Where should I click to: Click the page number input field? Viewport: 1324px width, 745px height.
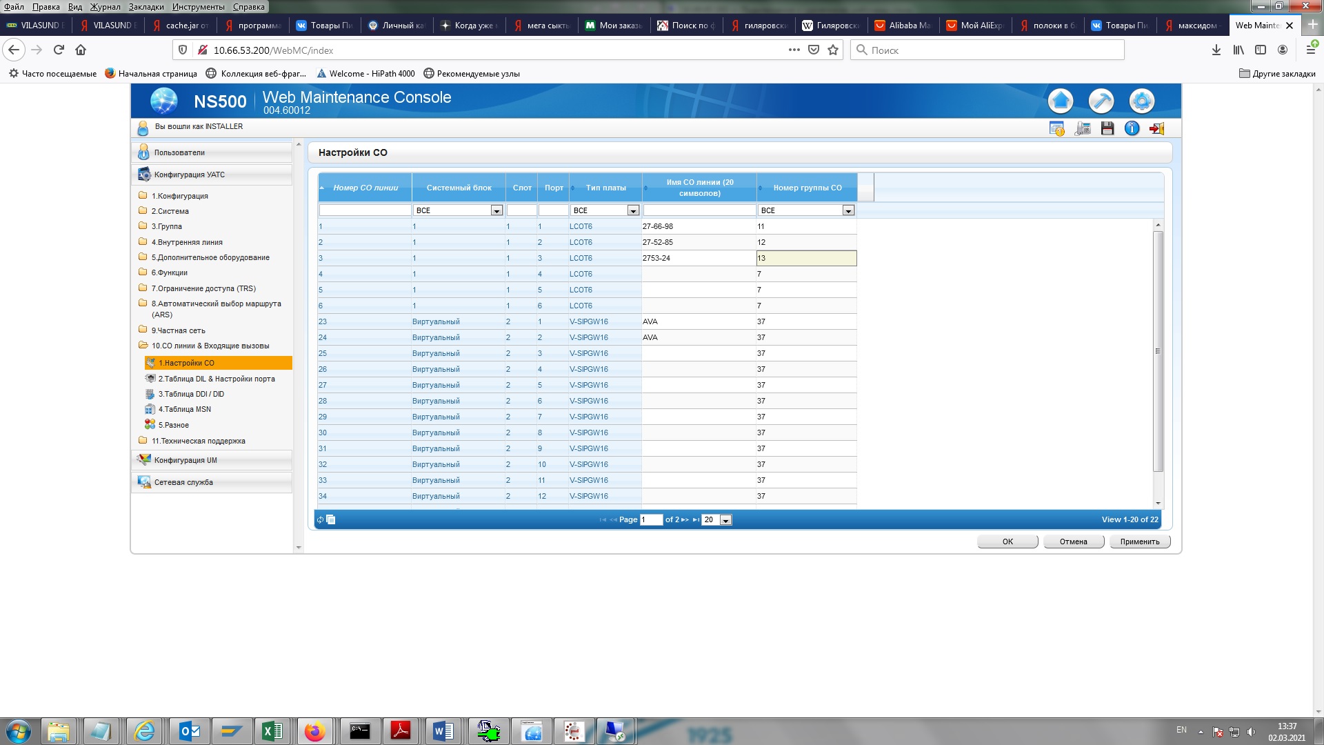(651, 519)
